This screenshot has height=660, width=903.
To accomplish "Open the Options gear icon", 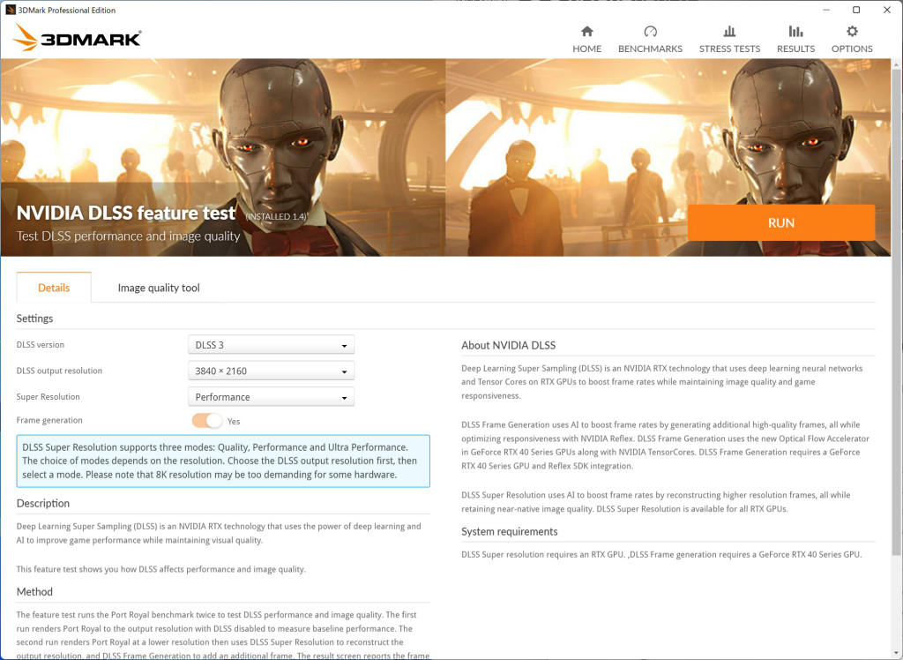I will click(x=852, y=31).
